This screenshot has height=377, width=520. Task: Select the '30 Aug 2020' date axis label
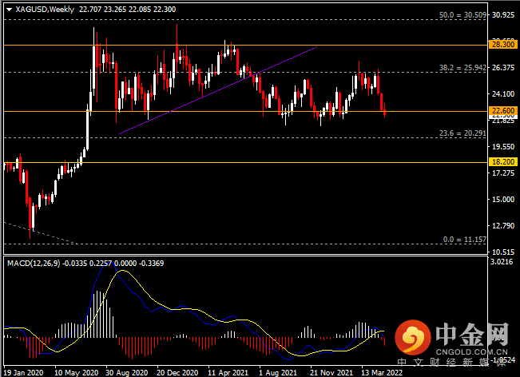click(127, 373)
